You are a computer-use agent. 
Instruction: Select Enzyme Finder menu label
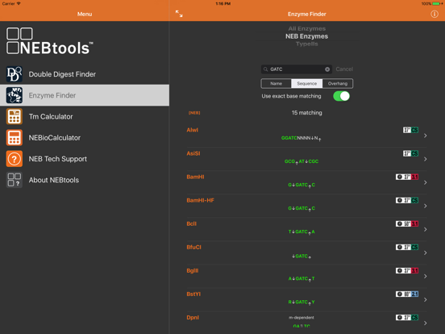click(x=52, y=95)
